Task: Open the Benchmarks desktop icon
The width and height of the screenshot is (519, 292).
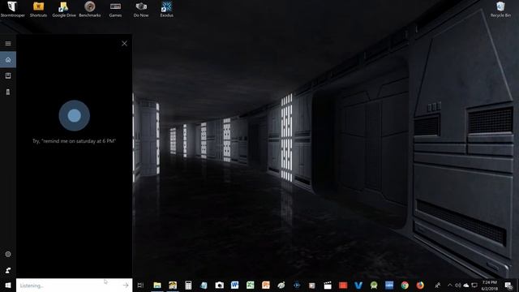Action: (90, 9)
